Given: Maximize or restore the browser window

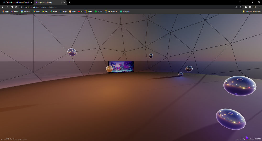Looking at the screenshot, I should (253, 2).
